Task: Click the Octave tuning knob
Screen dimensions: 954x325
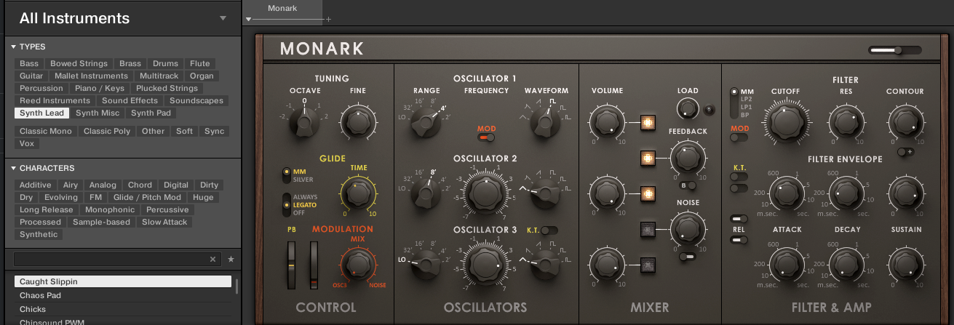Action: click(304, 121)
